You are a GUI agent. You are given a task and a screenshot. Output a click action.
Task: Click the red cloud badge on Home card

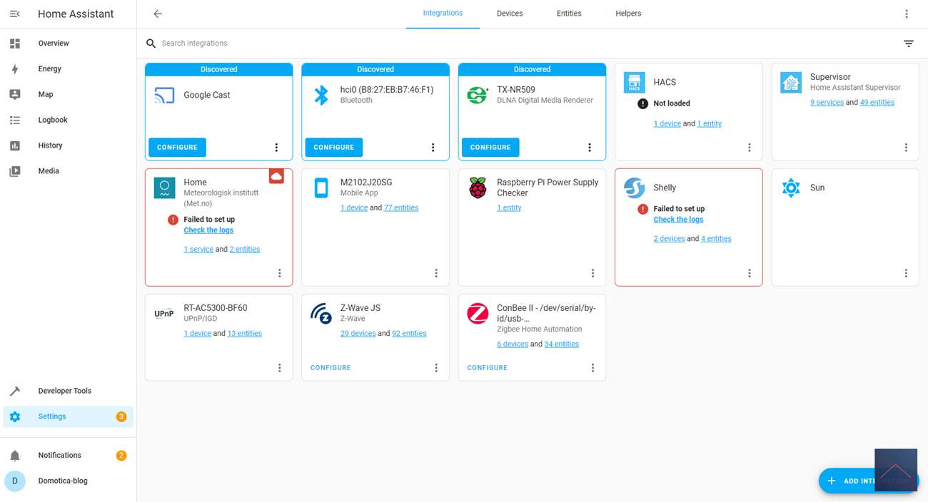tap(276, 176)
